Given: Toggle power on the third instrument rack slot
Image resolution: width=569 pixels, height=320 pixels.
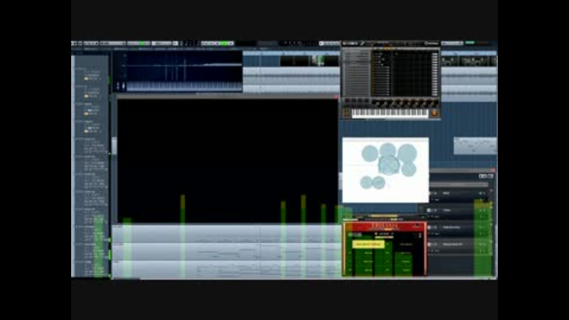Looking at the screenshot, I should [429, 228].
